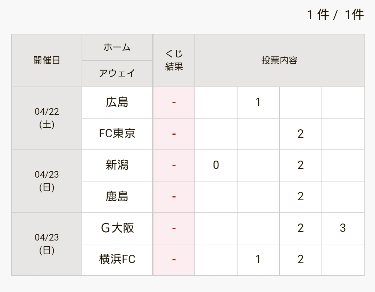Select the 広島 team cell
Screen dimensions: 375x292
[x=117, y=102]
